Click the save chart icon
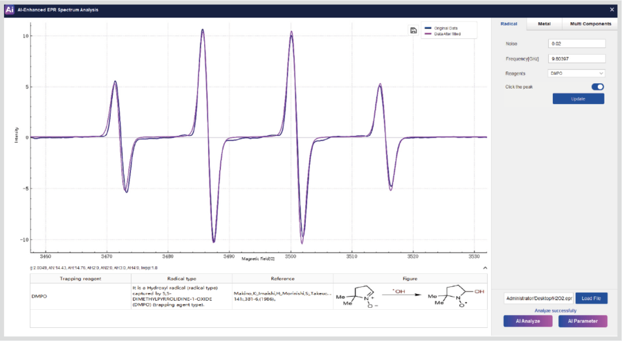 pos(413,31)
